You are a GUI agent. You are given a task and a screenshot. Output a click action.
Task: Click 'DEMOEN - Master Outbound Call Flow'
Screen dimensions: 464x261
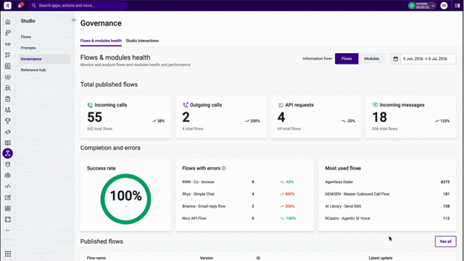357,194
